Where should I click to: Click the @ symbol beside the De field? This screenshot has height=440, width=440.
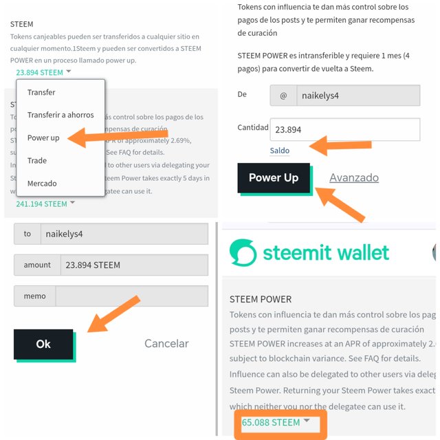coord(283,96)
